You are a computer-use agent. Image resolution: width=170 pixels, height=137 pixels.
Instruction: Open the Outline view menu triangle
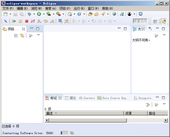pos(164,35)
